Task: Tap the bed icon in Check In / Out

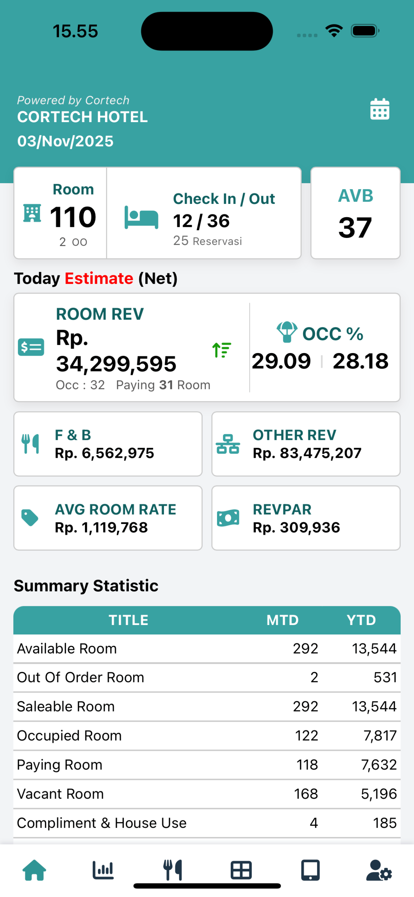Action: coord(141,217)
